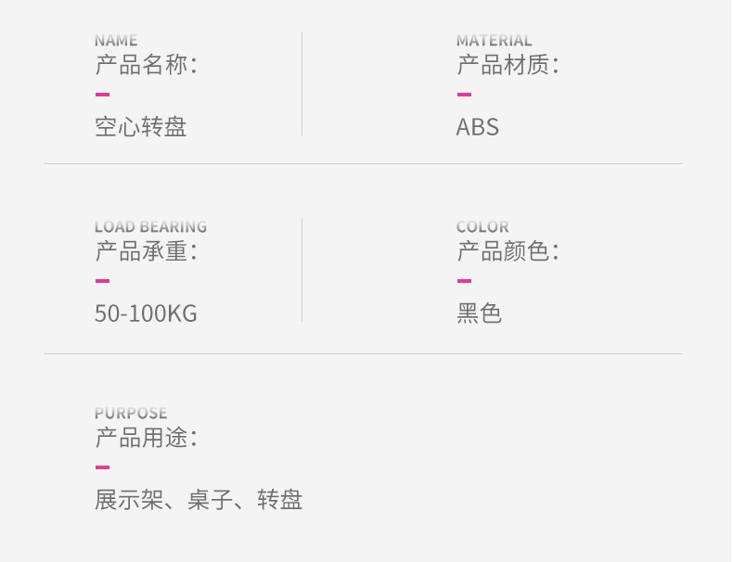Click the LOAD BEARING label text
733x562 pixels.
pos(150,227)
